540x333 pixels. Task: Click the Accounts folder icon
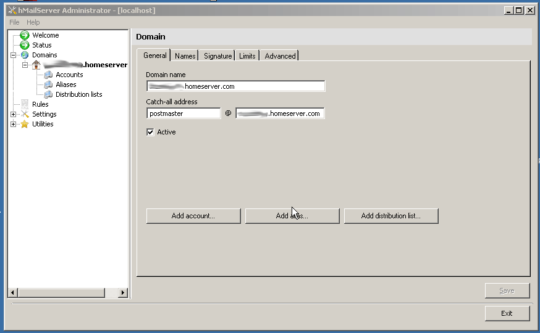[x=49, y=75]
